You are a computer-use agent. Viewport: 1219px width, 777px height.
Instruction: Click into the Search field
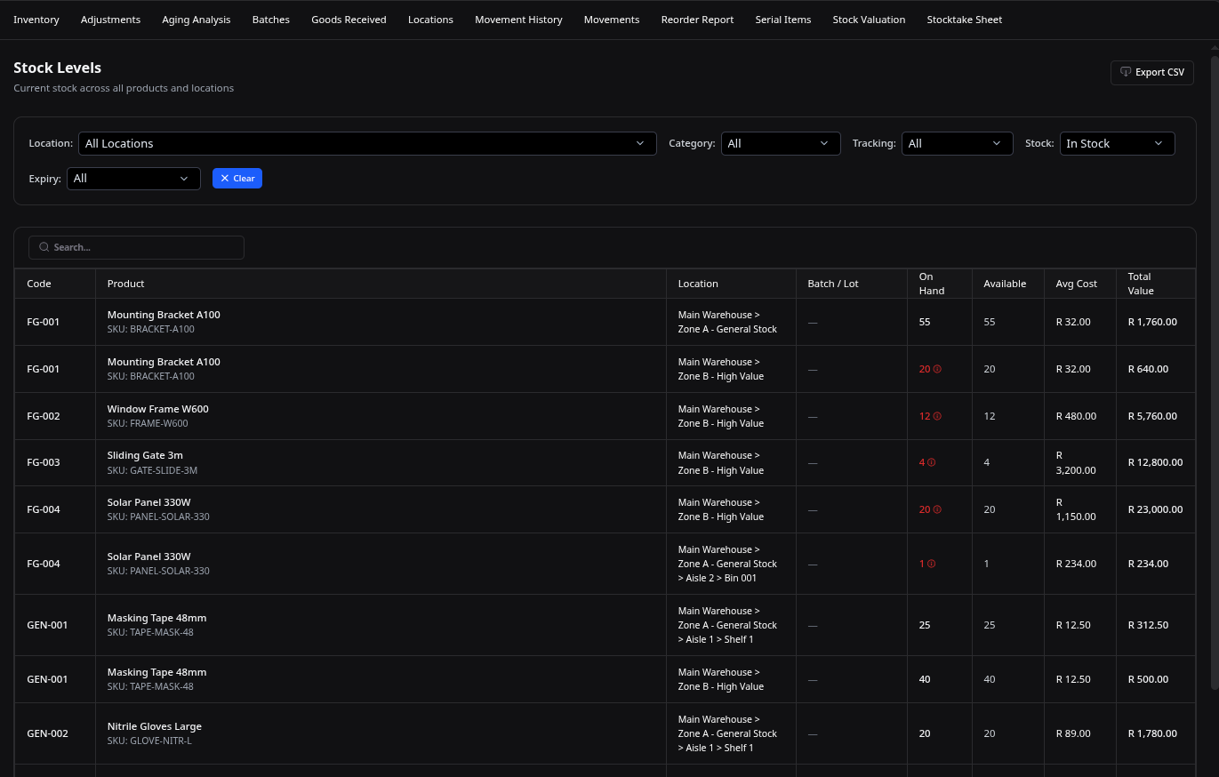[136, 247]
